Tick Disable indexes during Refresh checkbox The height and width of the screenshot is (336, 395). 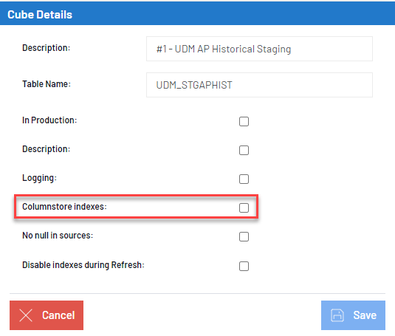coord(244,266)
